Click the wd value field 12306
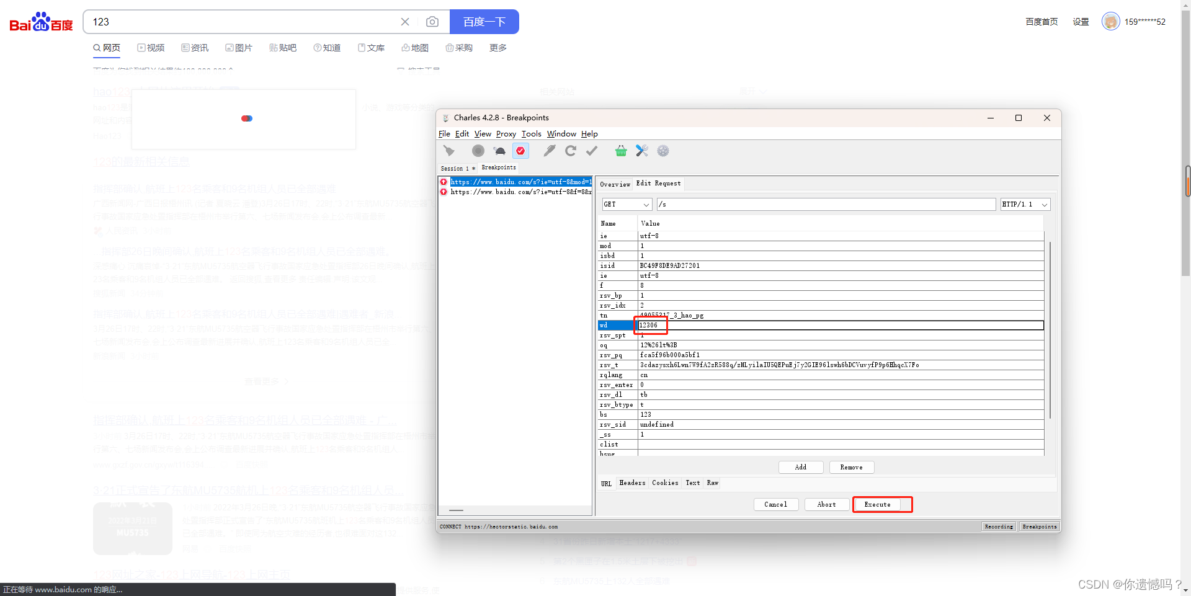 click(x=841, y=325)
